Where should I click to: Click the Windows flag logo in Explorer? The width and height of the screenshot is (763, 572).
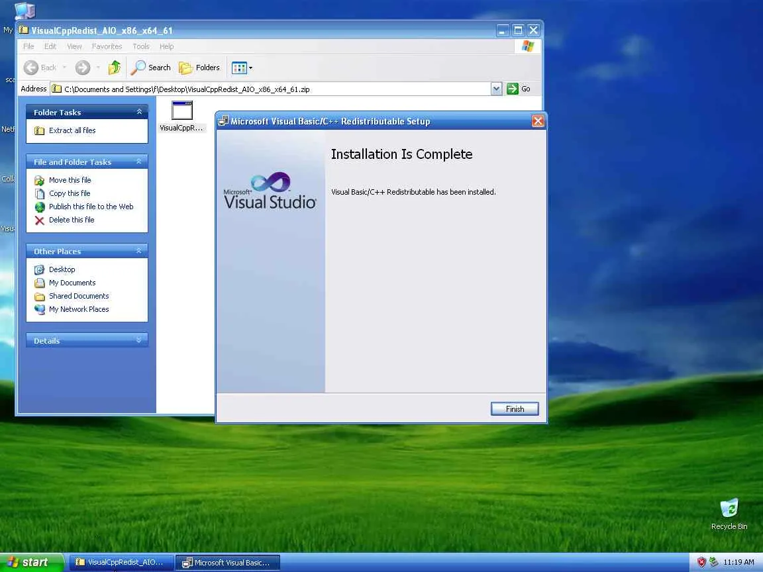click(x=527, y=46)
